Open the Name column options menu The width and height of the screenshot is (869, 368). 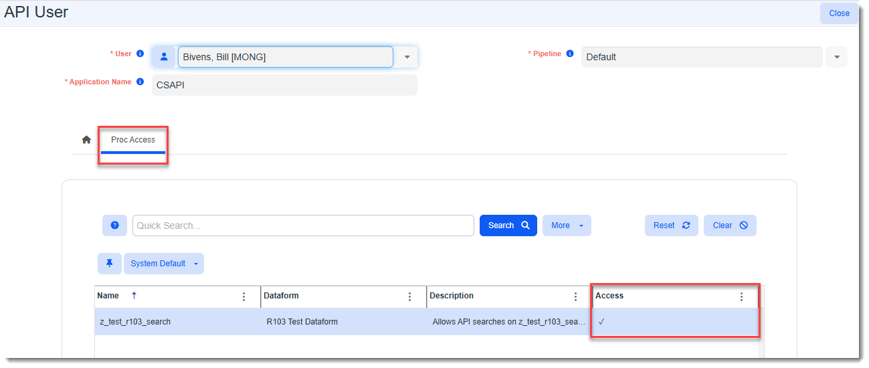point(244,296)
